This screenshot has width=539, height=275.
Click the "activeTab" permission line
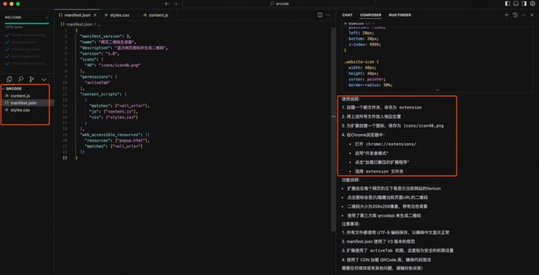[x=97, y=82]
